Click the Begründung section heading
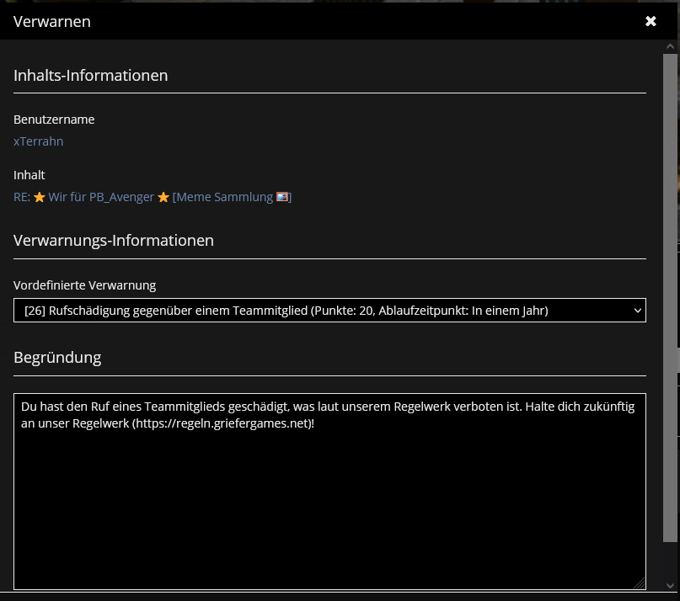 coord(57,358)
